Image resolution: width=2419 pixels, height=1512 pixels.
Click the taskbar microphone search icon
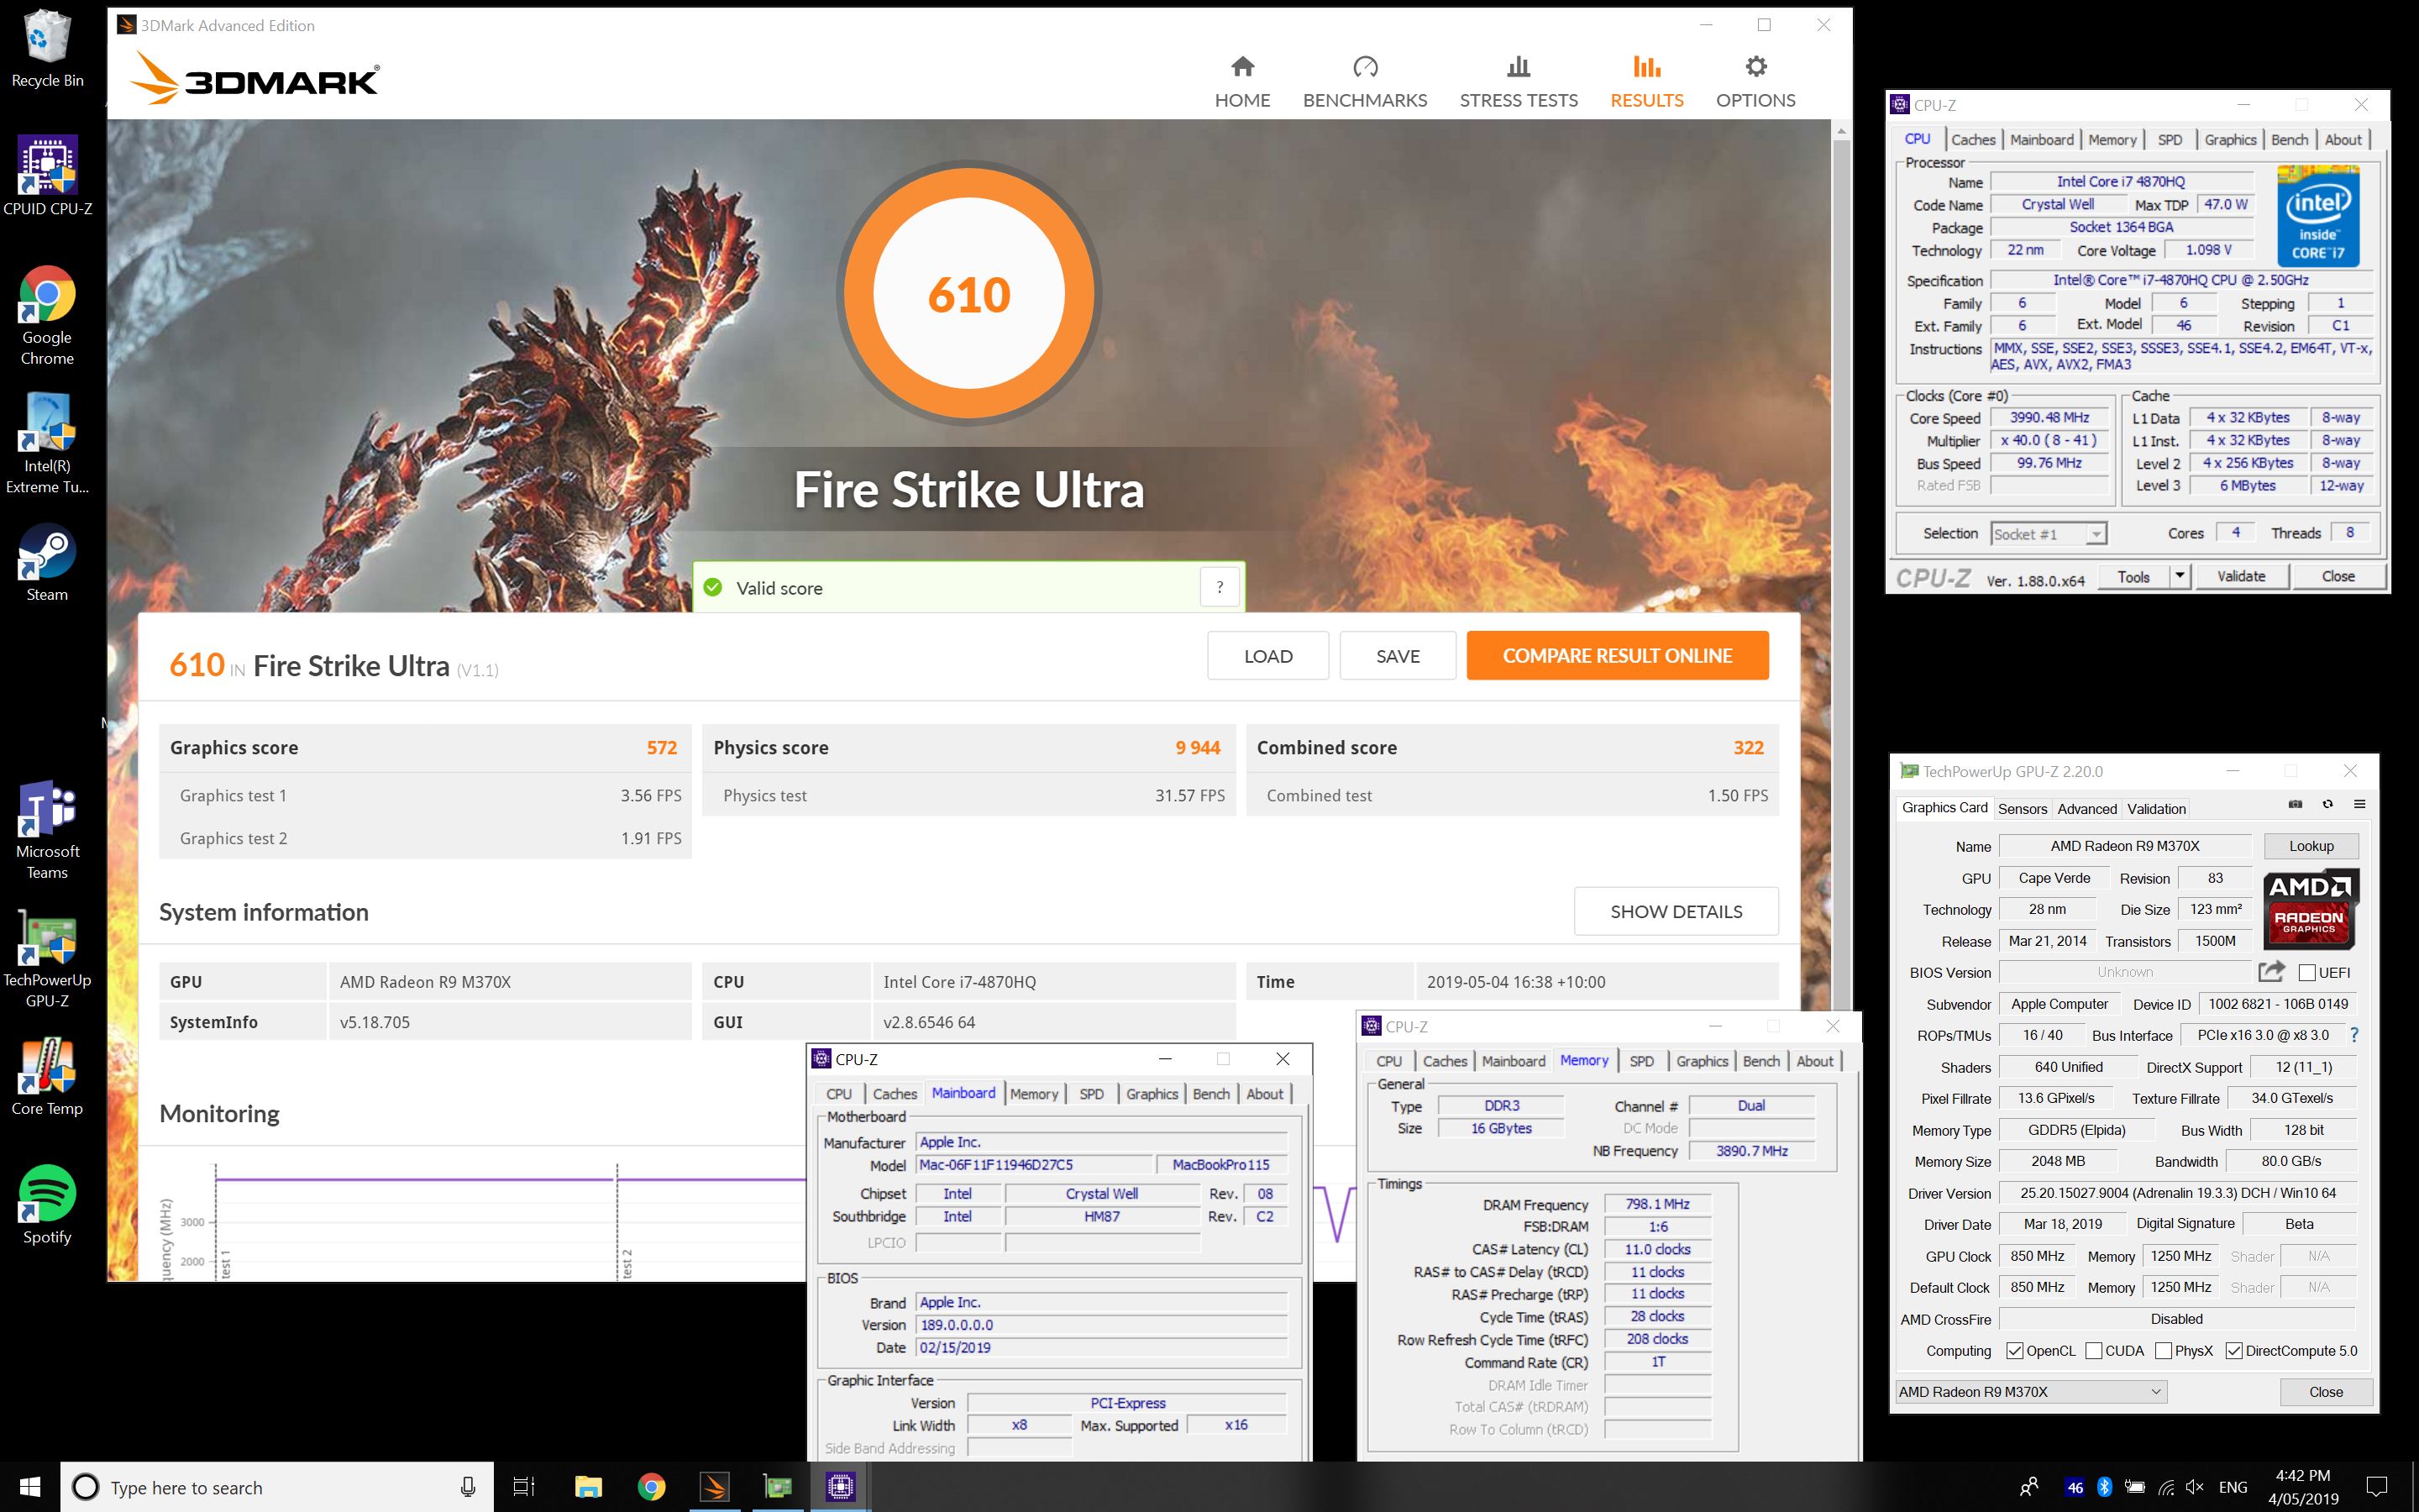(x=468, y=1487)
